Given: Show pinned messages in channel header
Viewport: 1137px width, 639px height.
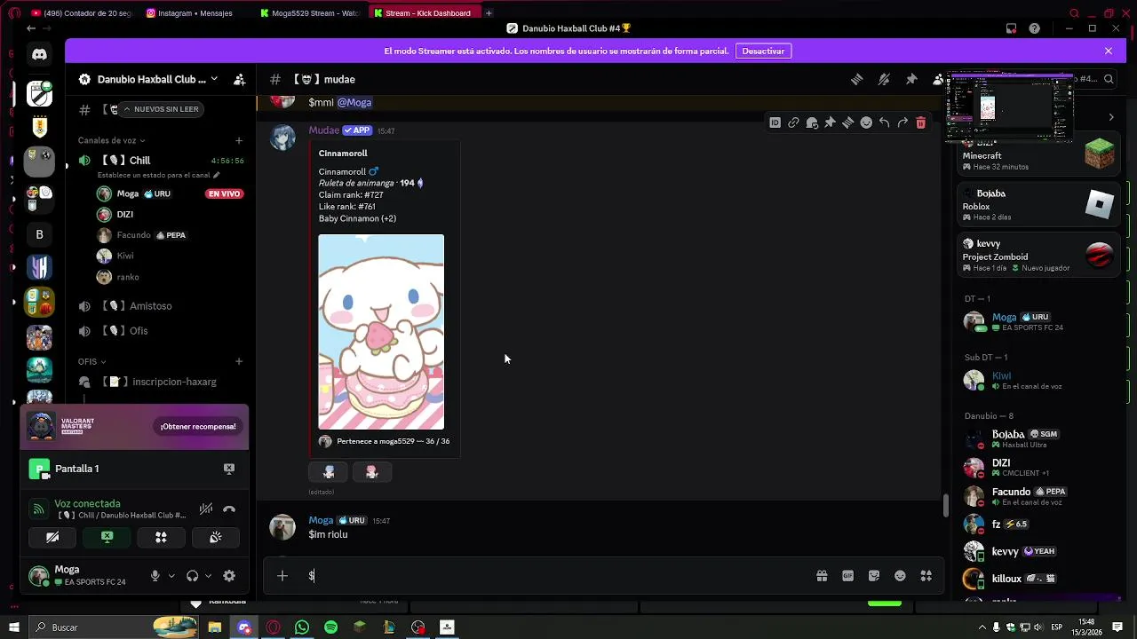Looking at the screenshot, I should pyautogui.click(x=911, y=79).
